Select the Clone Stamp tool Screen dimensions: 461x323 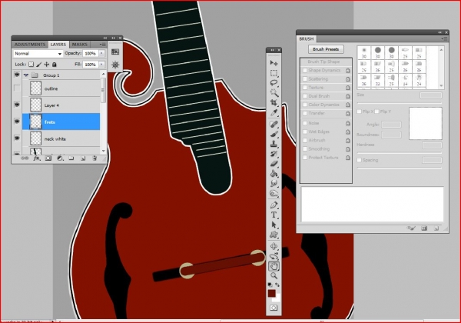click(x=274, y=144)
